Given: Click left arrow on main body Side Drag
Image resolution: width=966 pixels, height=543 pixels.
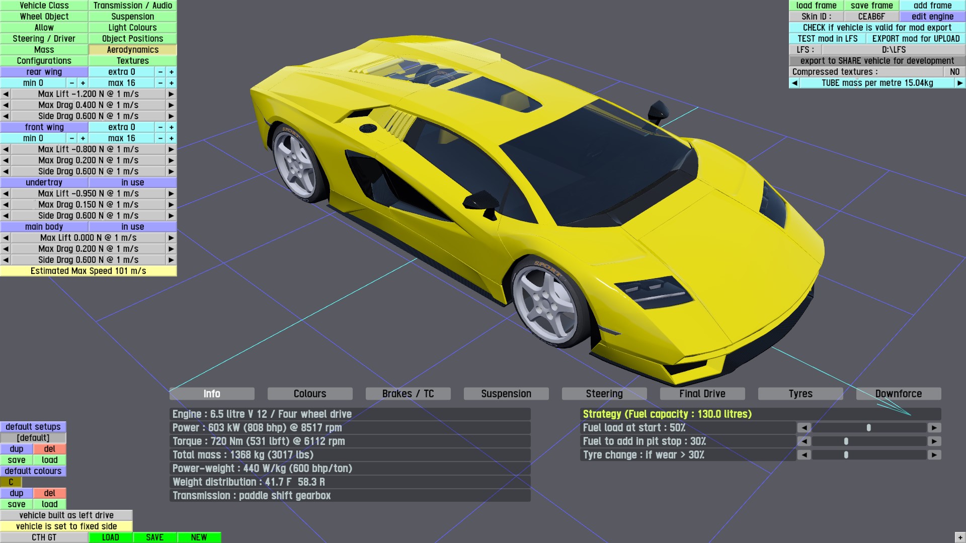Looking at the screenshot, I should (x=6, y=260).
